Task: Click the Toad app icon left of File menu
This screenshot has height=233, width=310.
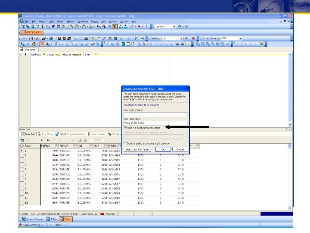Action: click(x=22, y=21)
